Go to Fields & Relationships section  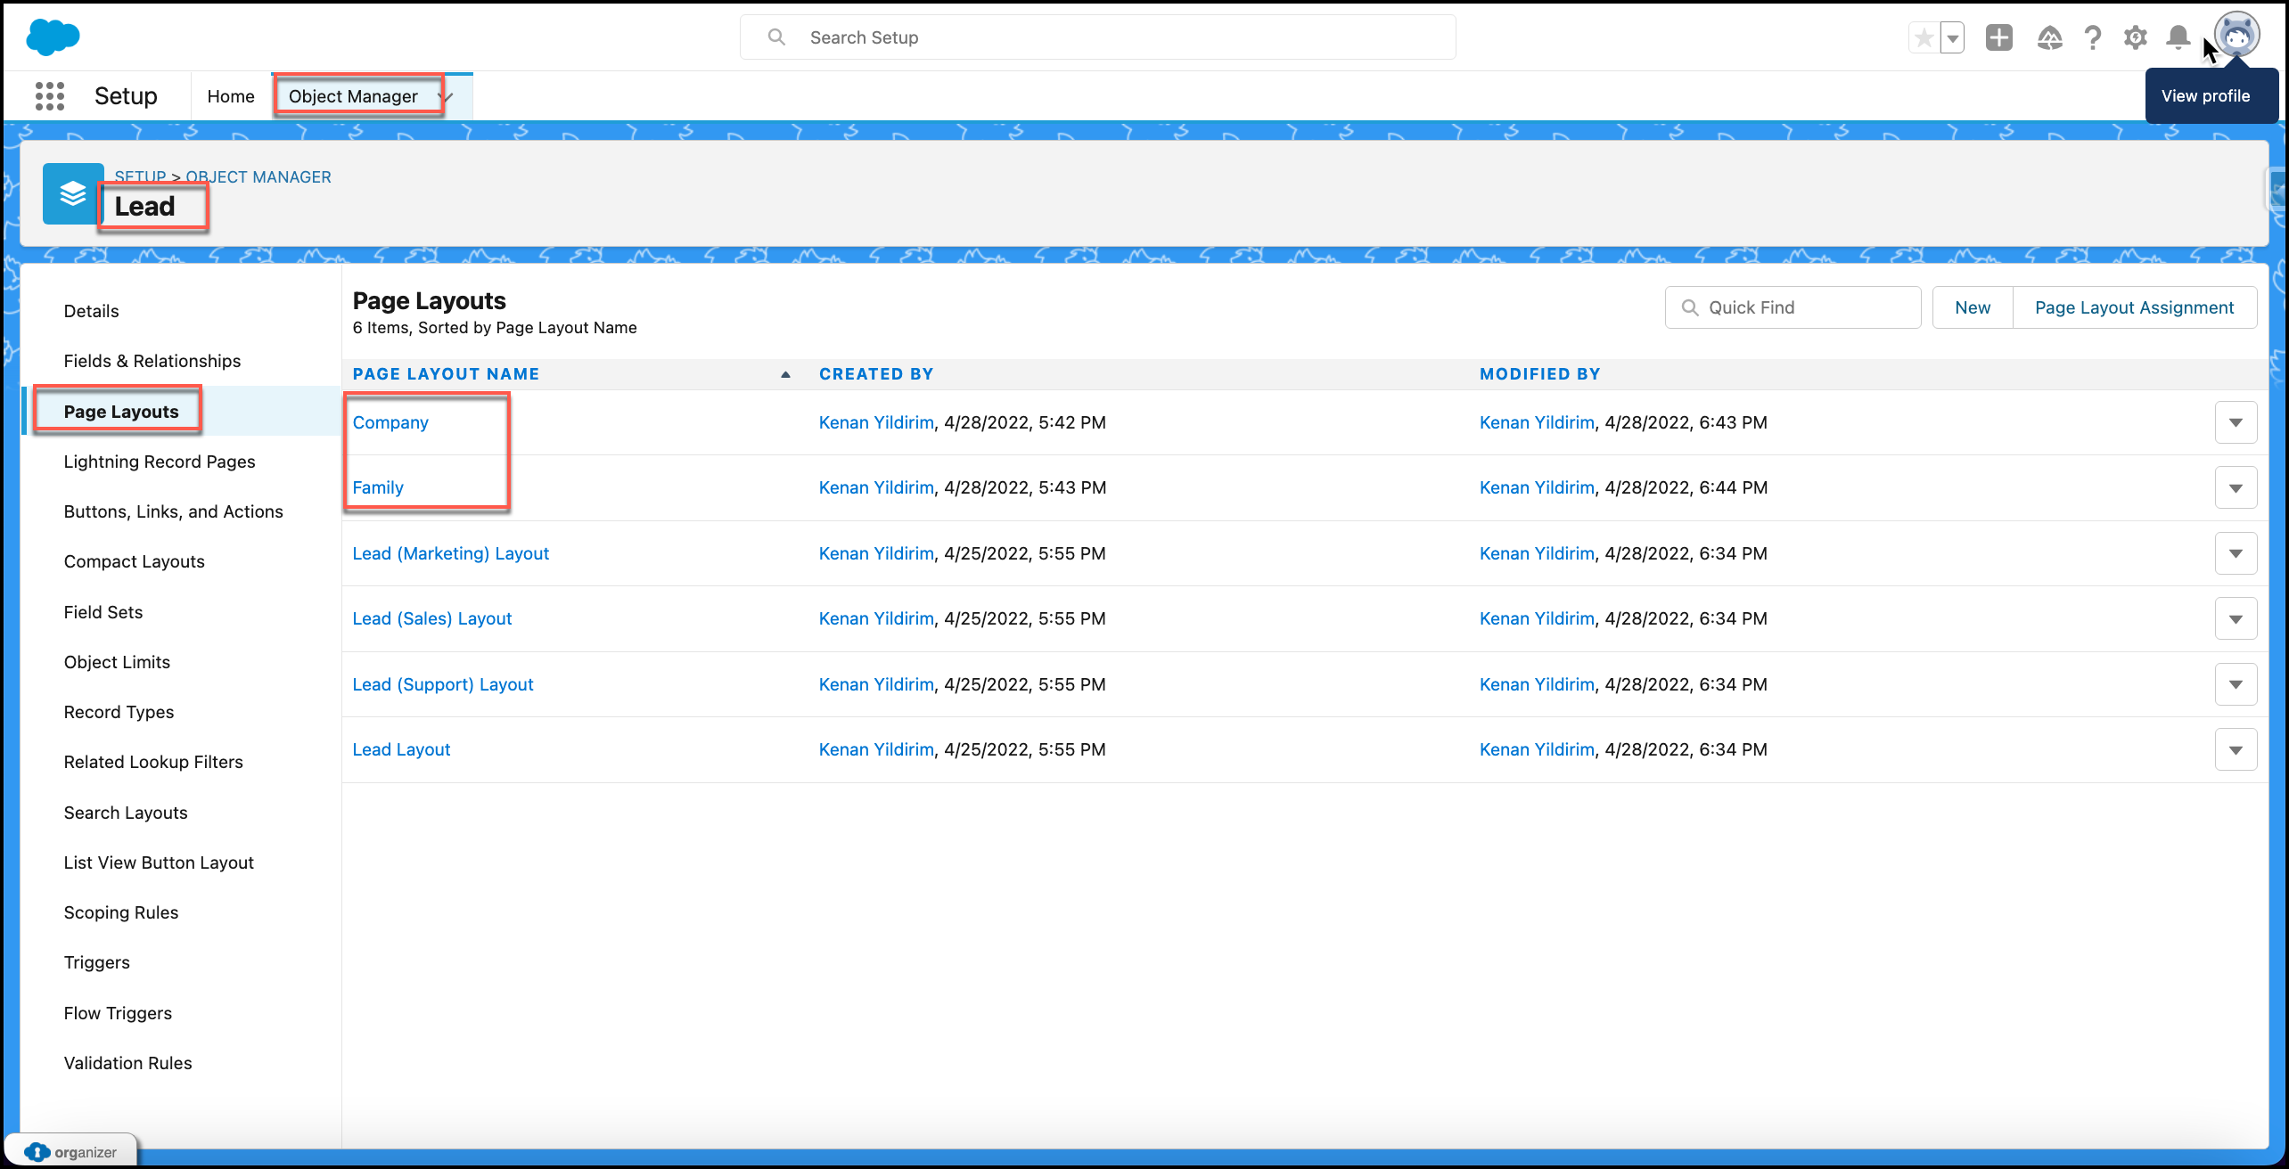(x=152, y=361)
